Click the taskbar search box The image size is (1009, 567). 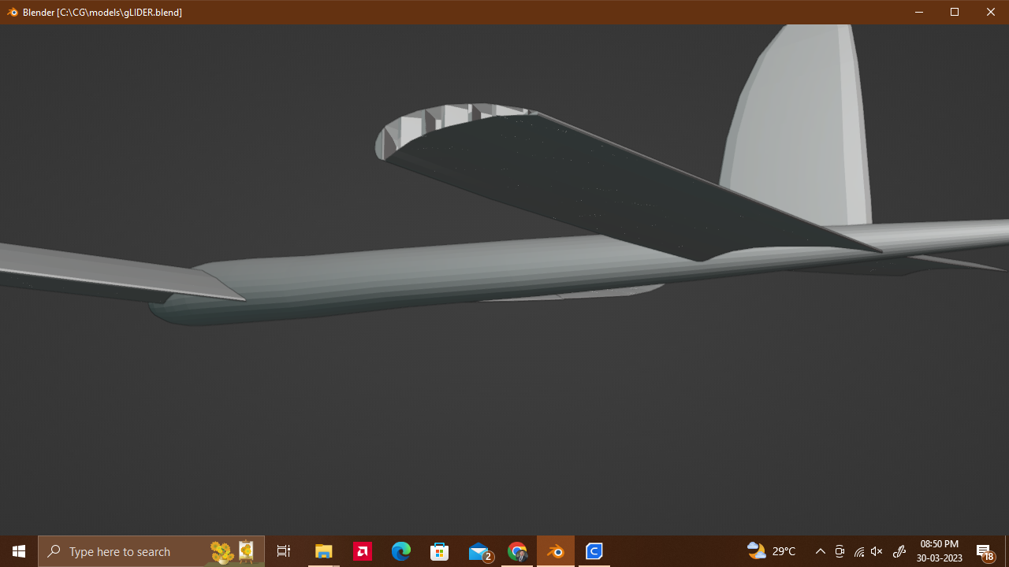[x=151, y=551]
